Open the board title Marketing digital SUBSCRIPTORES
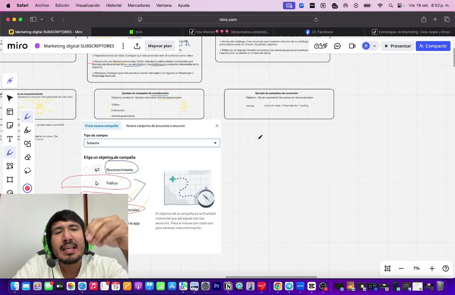The width and height of the screenshot is (455, 295). click(x=79, y=46)
